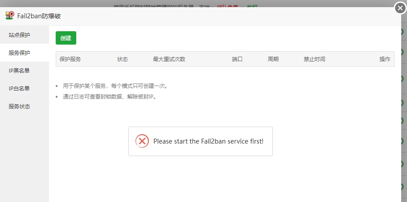This screenshot has width=407, height=202.
Task: Click the 最大重试次数 column header
Action: (x=169, y=59)
